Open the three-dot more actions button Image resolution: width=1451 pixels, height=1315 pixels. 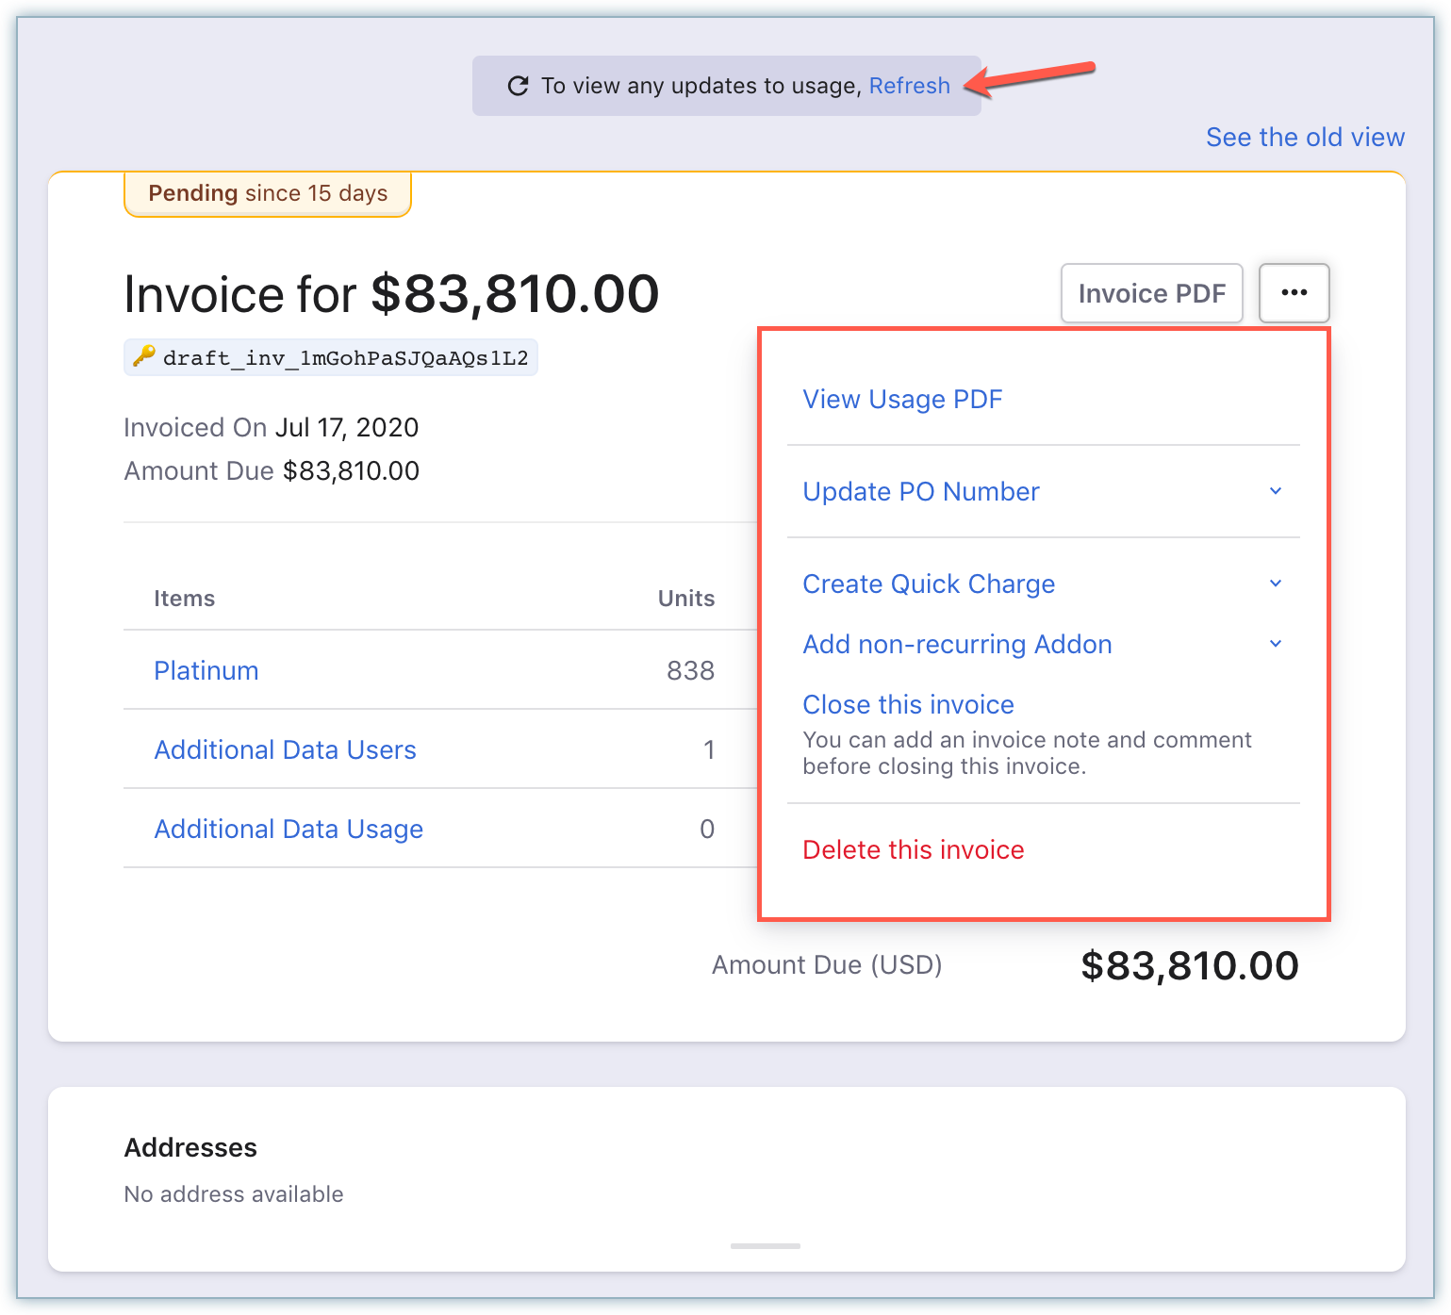tap(1294, 293)
